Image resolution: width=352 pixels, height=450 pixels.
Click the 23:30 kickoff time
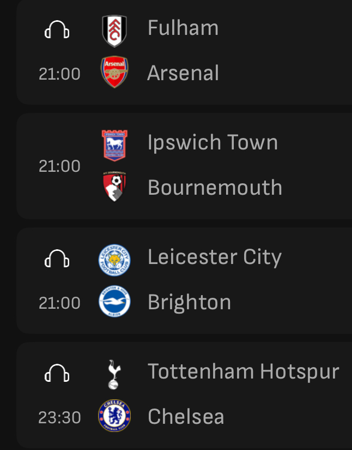(59, 417)
